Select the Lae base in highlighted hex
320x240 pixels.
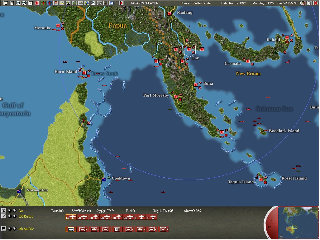[x=189, y=49]
